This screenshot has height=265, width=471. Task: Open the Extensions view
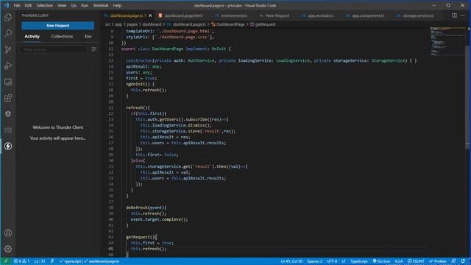coord(8,98)
